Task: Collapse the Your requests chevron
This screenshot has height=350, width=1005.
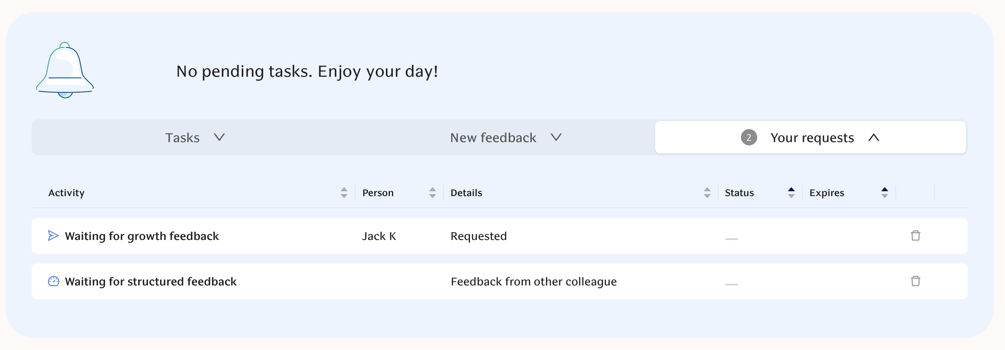Action: 874,138
